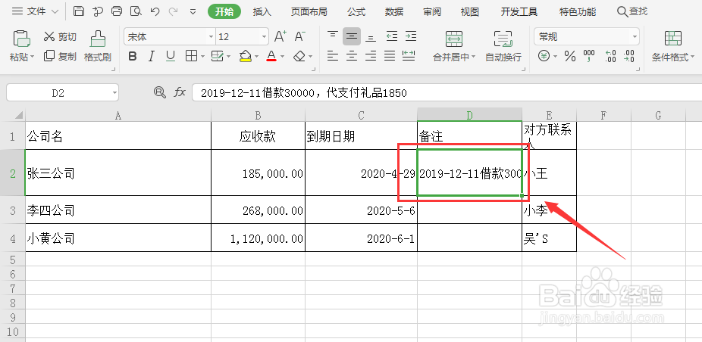Toggle vertical middle alignment
702x342 pixels.
point(352,36)
